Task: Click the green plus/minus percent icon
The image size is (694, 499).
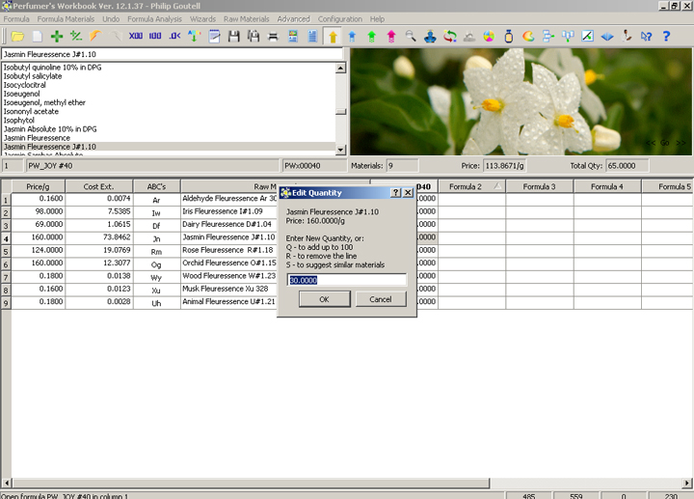Action: 76,37
